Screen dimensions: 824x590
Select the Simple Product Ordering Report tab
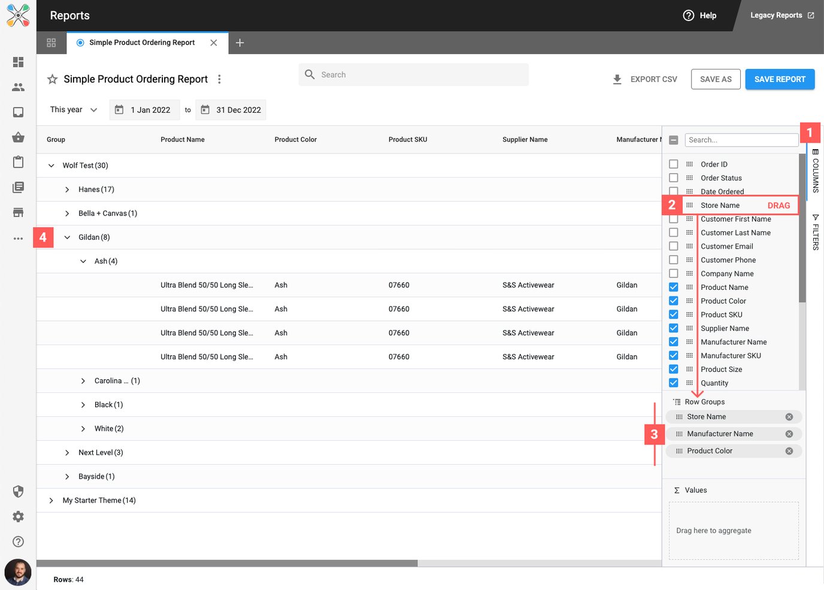point(142,43)
